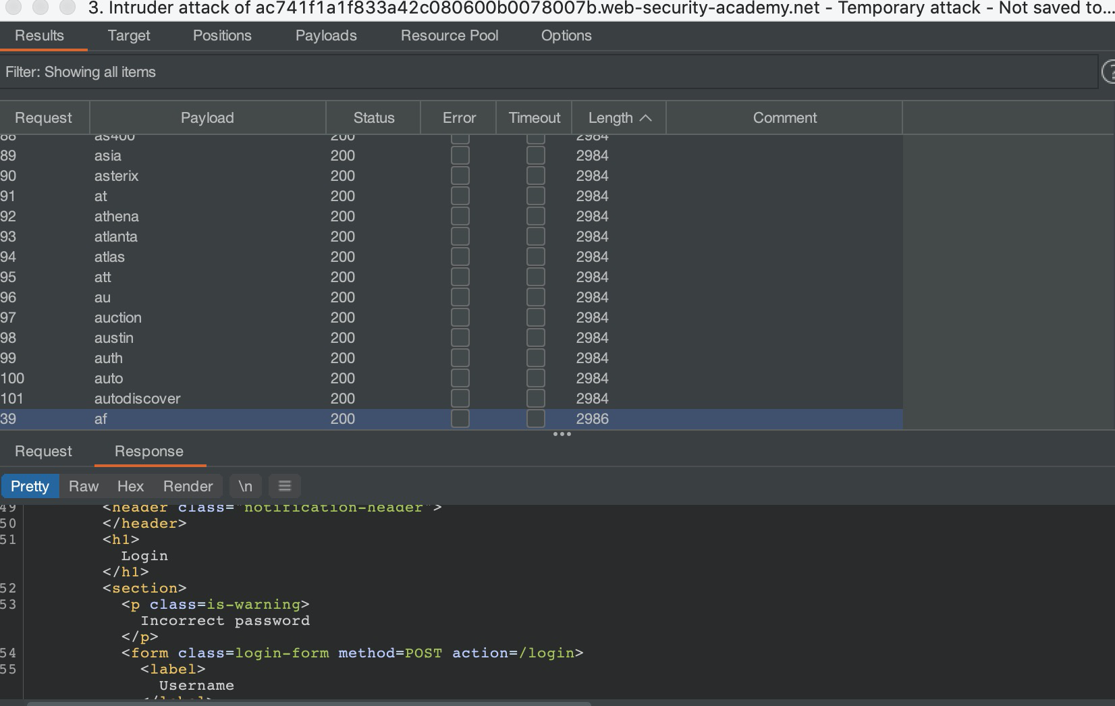1115x706 pixels.
Task: Open the Resource Pool tab
Action: pyautogui.click(x=450, y=36)
